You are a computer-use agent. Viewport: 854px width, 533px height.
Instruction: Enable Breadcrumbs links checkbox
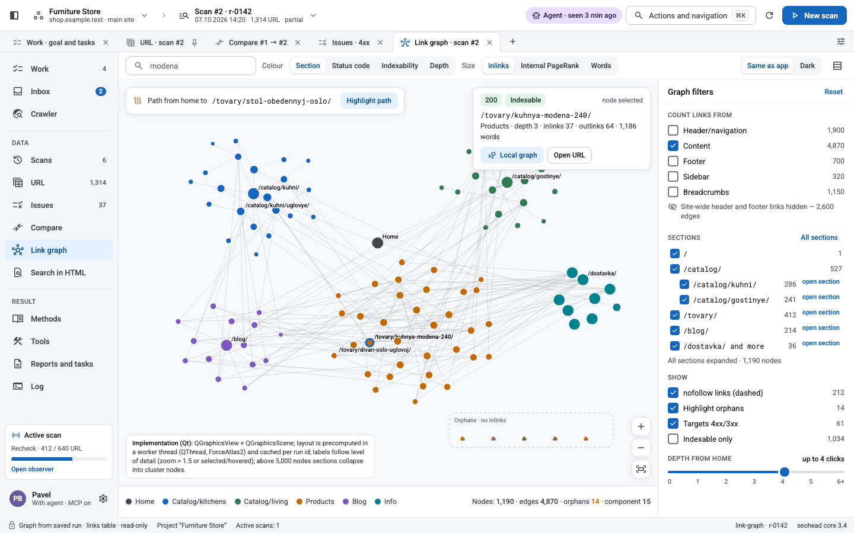tap(673, 192)
